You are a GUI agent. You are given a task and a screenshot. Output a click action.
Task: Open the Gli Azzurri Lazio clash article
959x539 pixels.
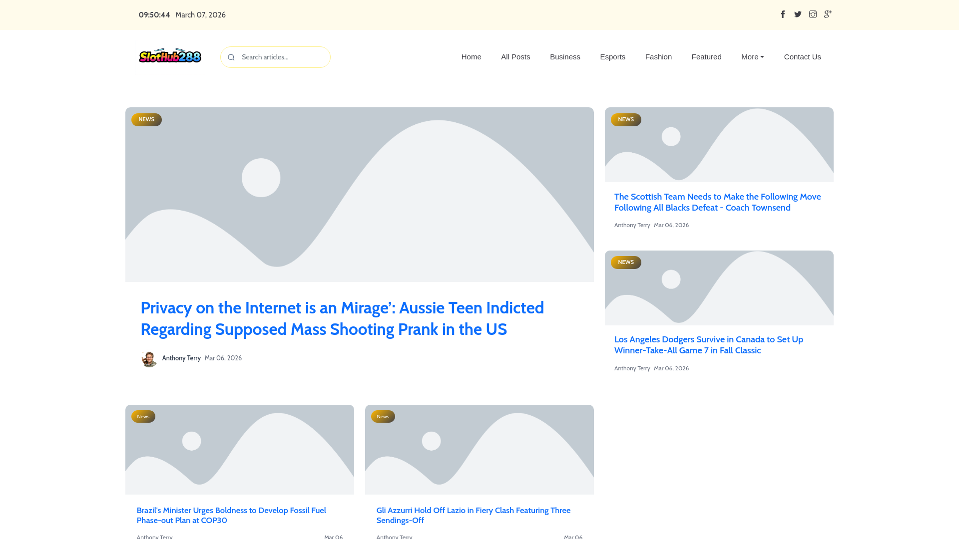coord(473,515)
